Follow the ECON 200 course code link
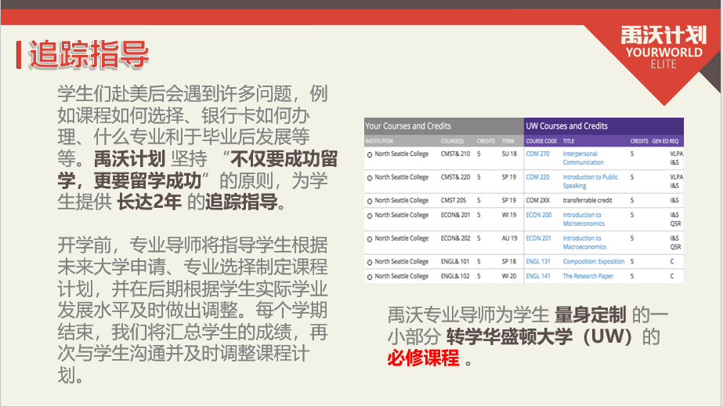 [x=538, y=215]
